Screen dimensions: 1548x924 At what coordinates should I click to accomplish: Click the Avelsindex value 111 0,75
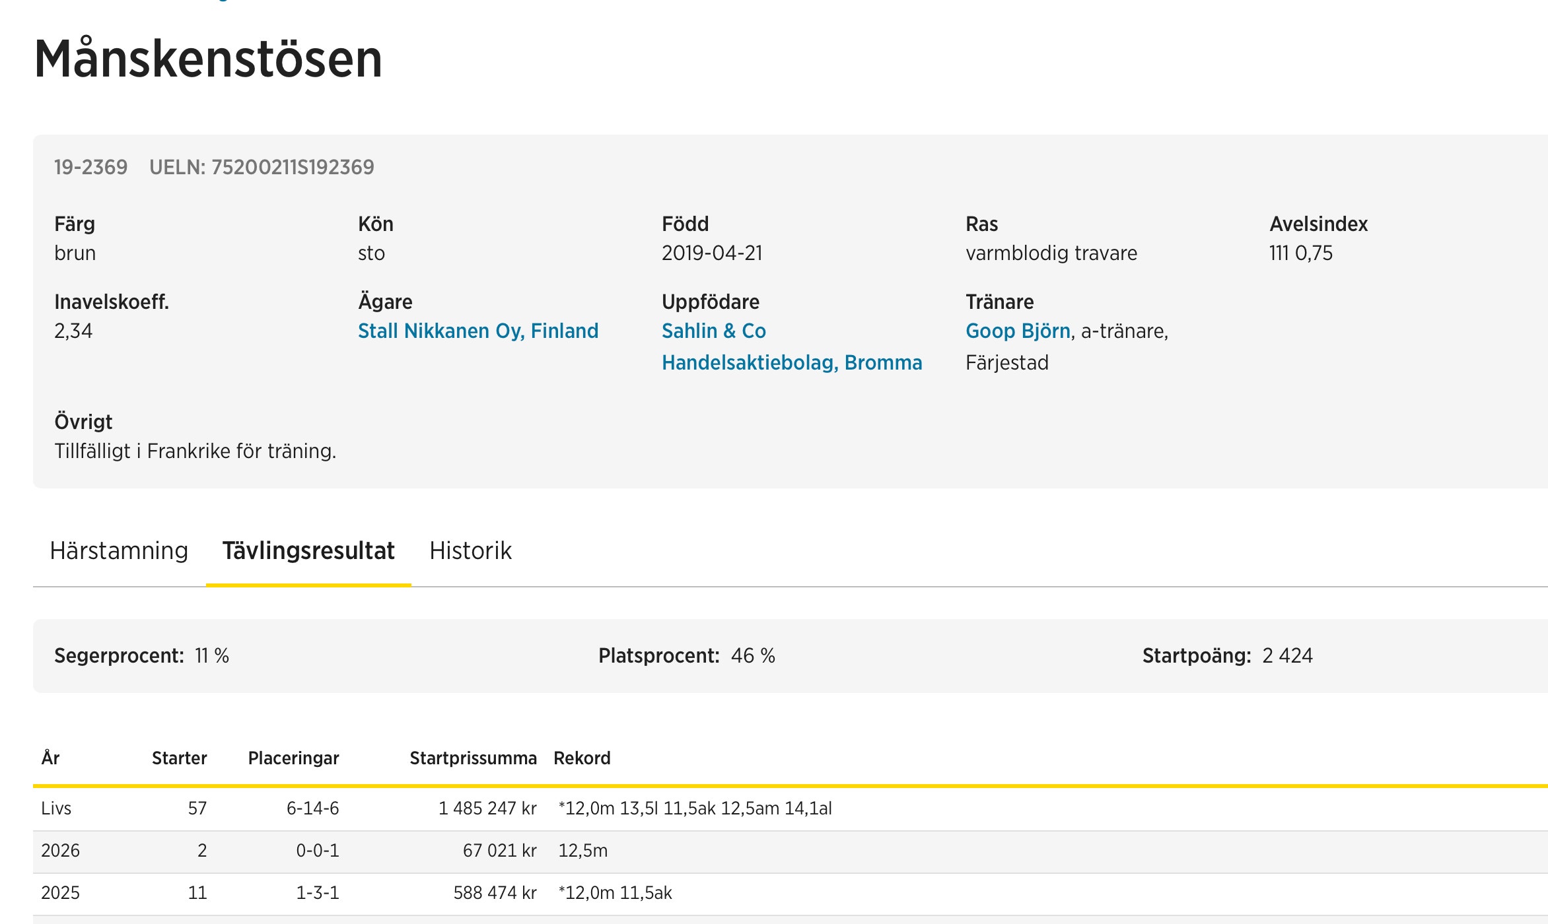pyautogui.click(x=1300, y=253)
